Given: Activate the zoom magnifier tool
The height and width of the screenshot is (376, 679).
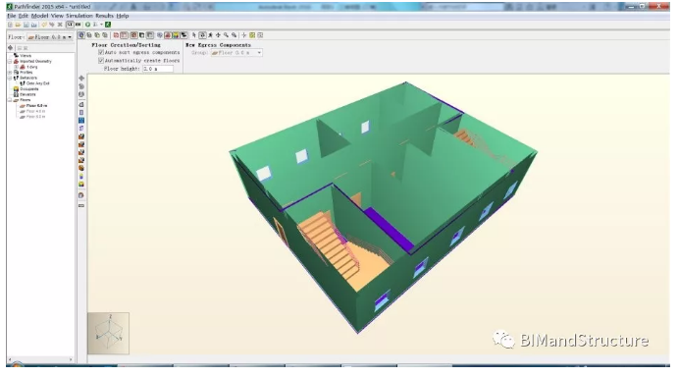Looking at the screenshot, I should point(226,35).
